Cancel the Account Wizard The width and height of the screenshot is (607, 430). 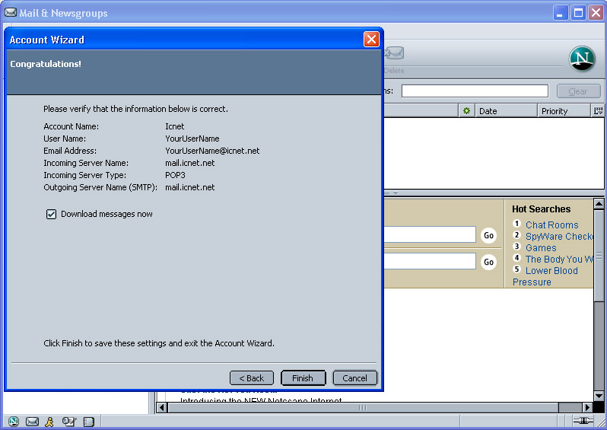click(354, 378)
